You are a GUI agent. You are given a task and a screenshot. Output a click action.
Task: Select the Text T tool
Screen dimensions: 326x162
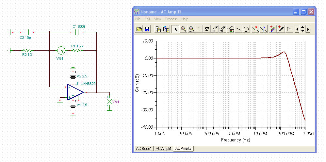click(x=207, y=29)
